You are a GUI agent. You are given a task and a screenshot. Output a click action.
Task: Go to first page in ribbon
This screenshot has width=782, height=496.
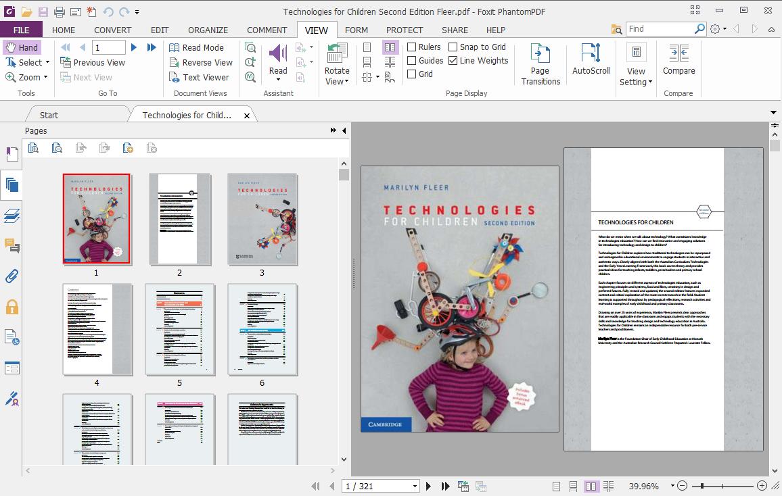tap(66, 47)
